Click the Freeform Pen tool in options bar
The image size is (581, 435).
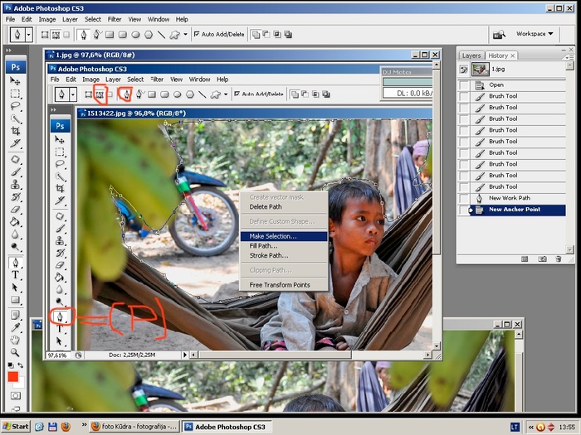tap(97, 35)
